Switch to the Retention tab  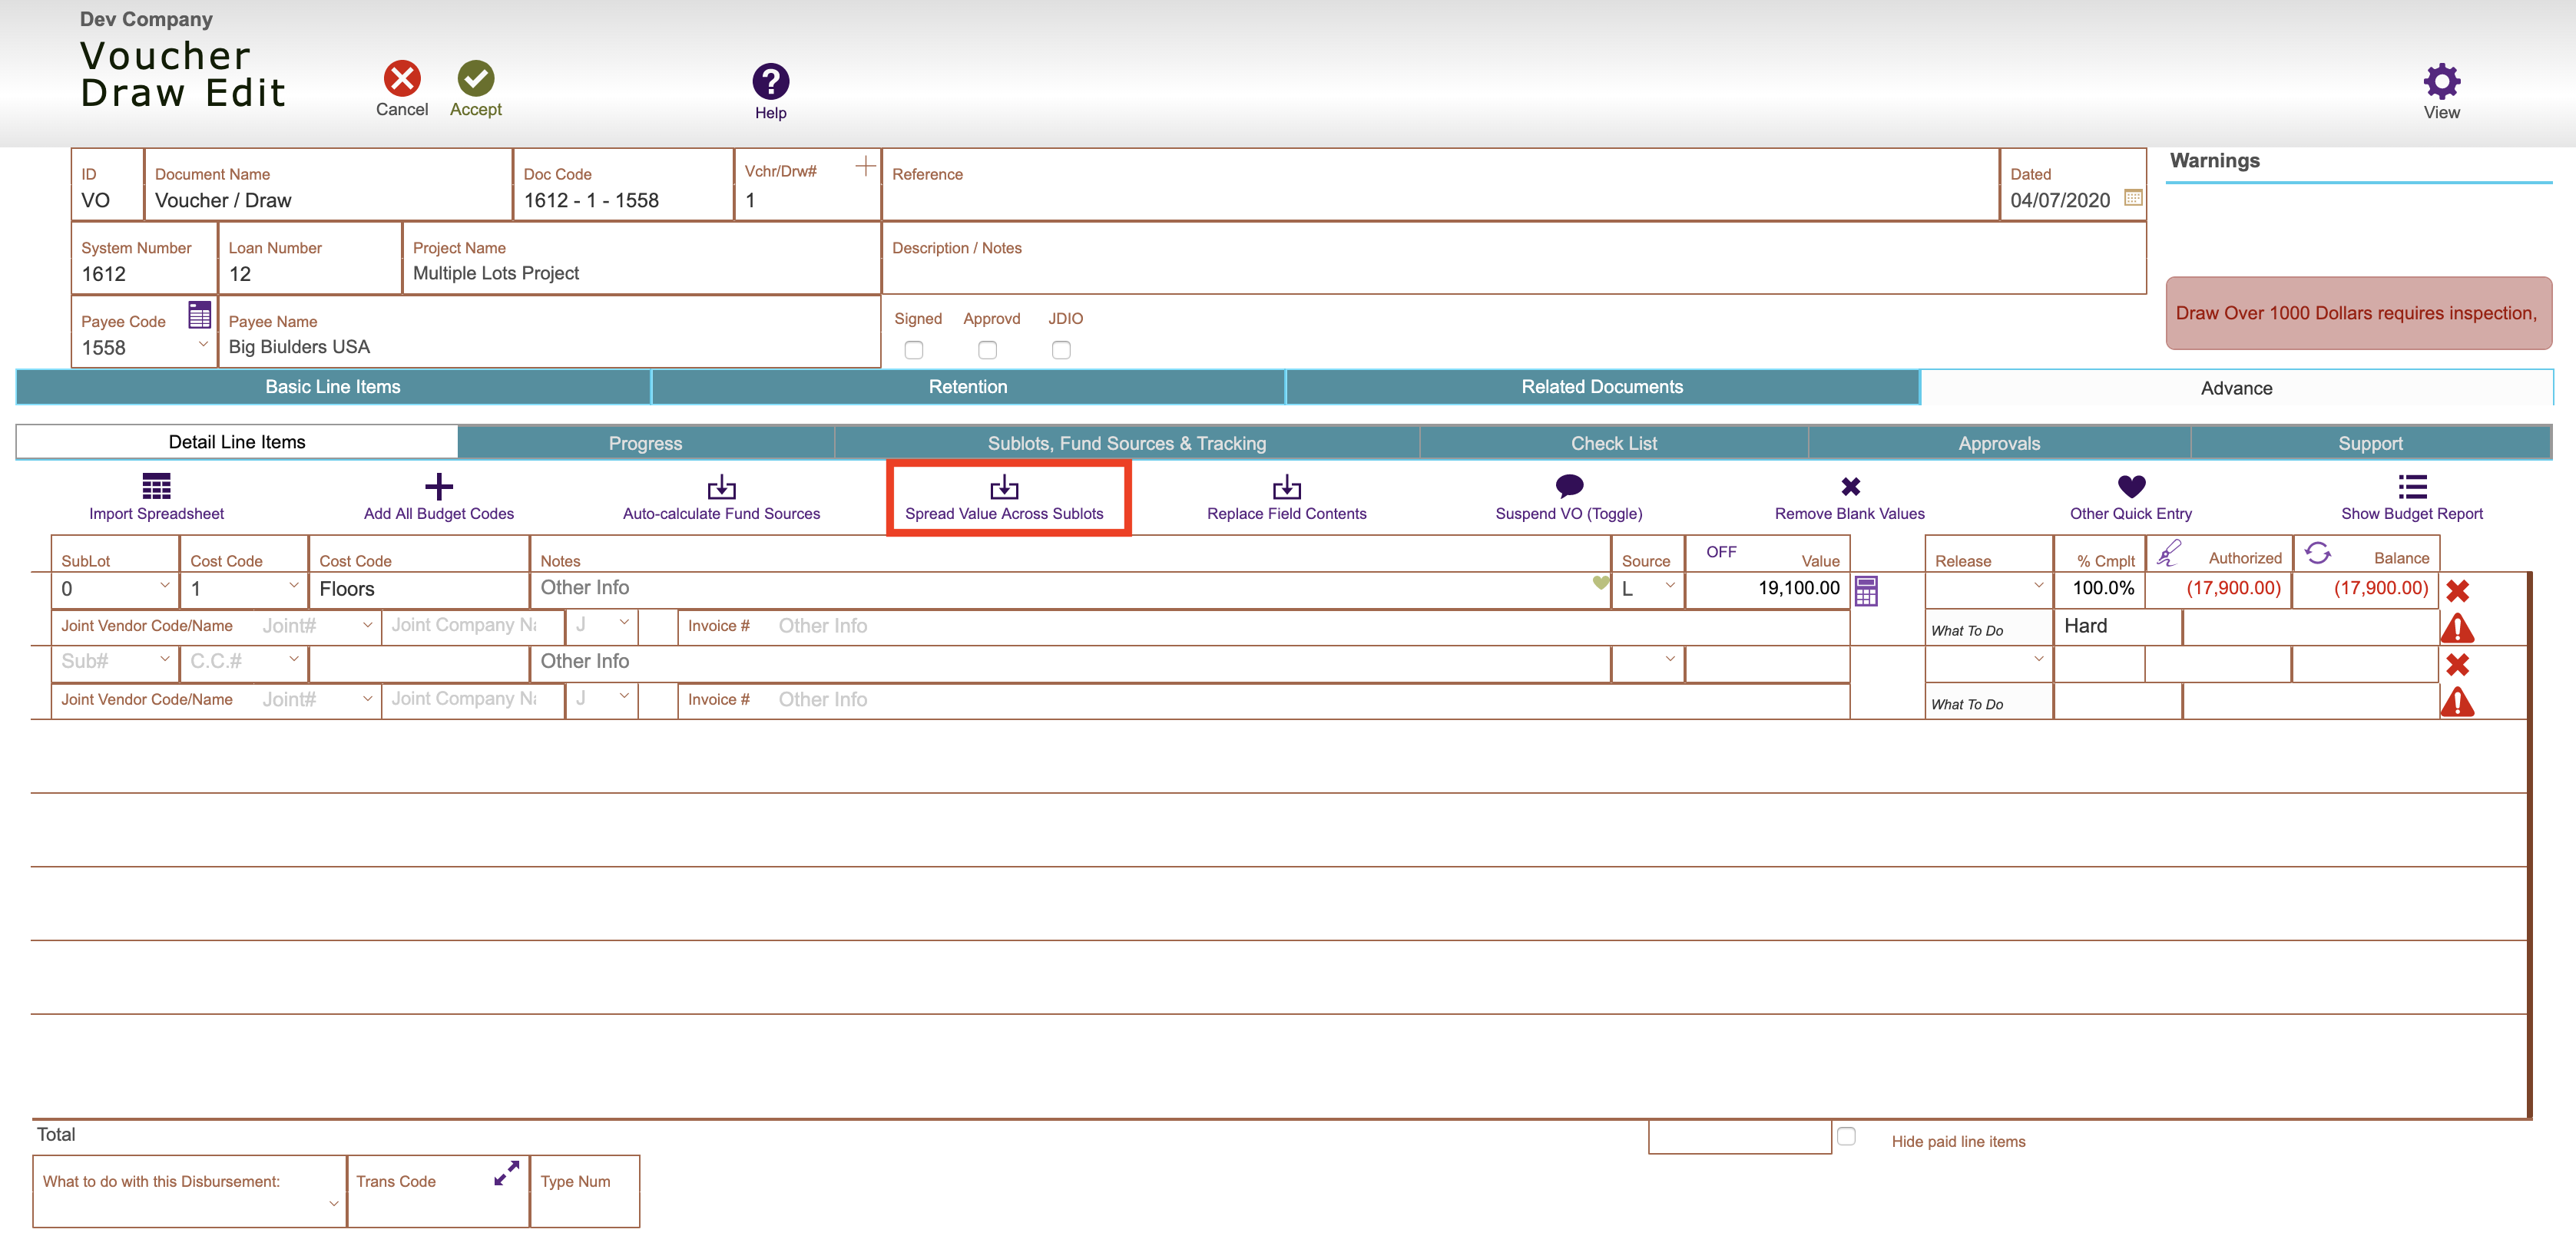click(x=967, y=387)
